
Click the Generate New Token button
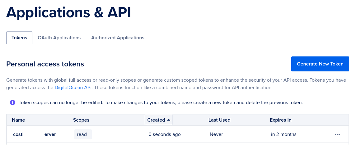(x=320, y=64)
